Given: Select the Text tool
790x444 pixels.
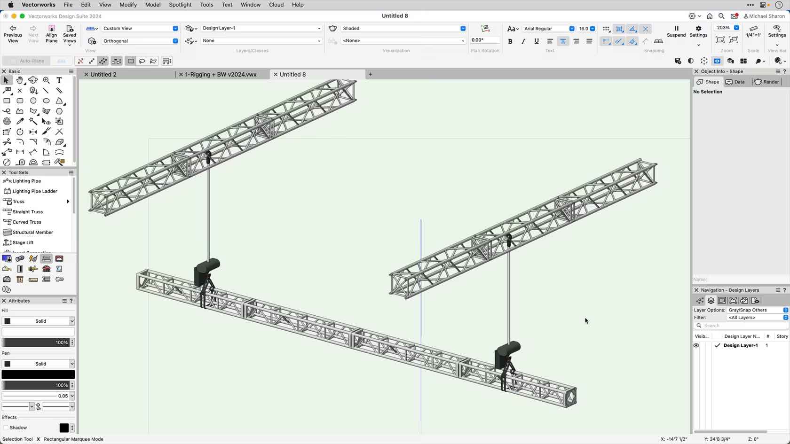Looking at the screenshot, I should 59,80.
